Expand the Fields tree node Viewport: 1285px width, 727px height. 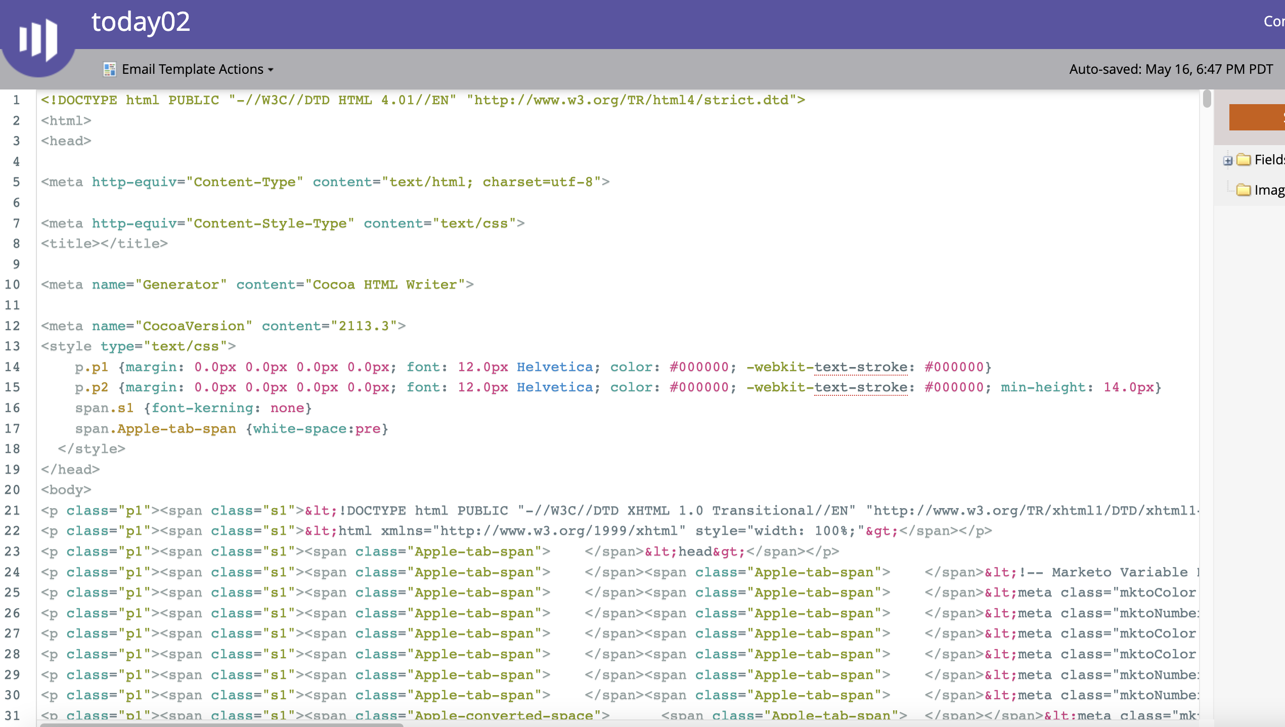pyautogui.click(x=1227, y=160)
